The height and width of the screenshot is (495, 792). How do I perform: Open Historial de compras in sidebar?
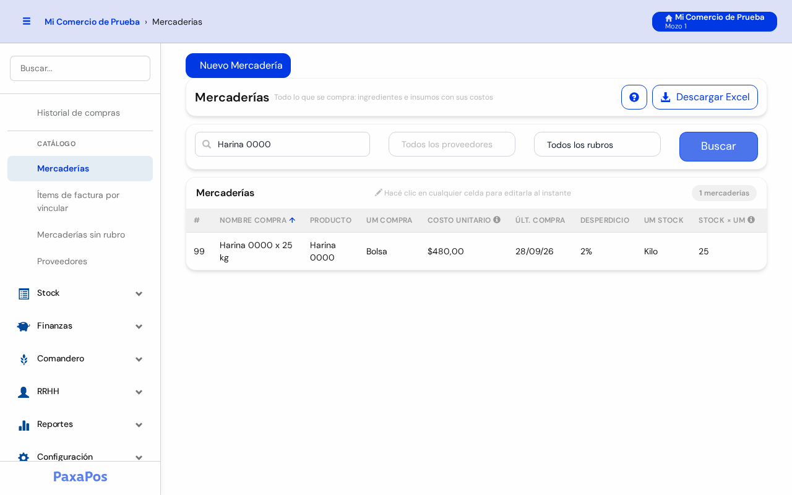80,113
